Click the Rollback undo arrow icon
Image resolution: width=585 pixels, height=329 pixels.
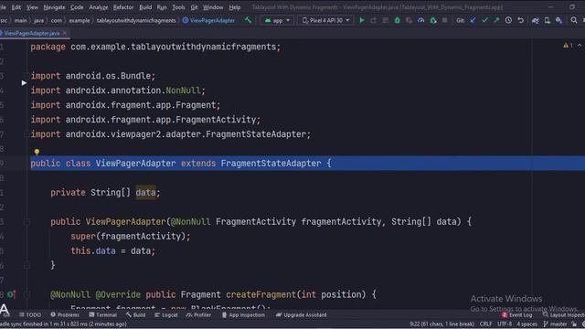click(520, 20)
